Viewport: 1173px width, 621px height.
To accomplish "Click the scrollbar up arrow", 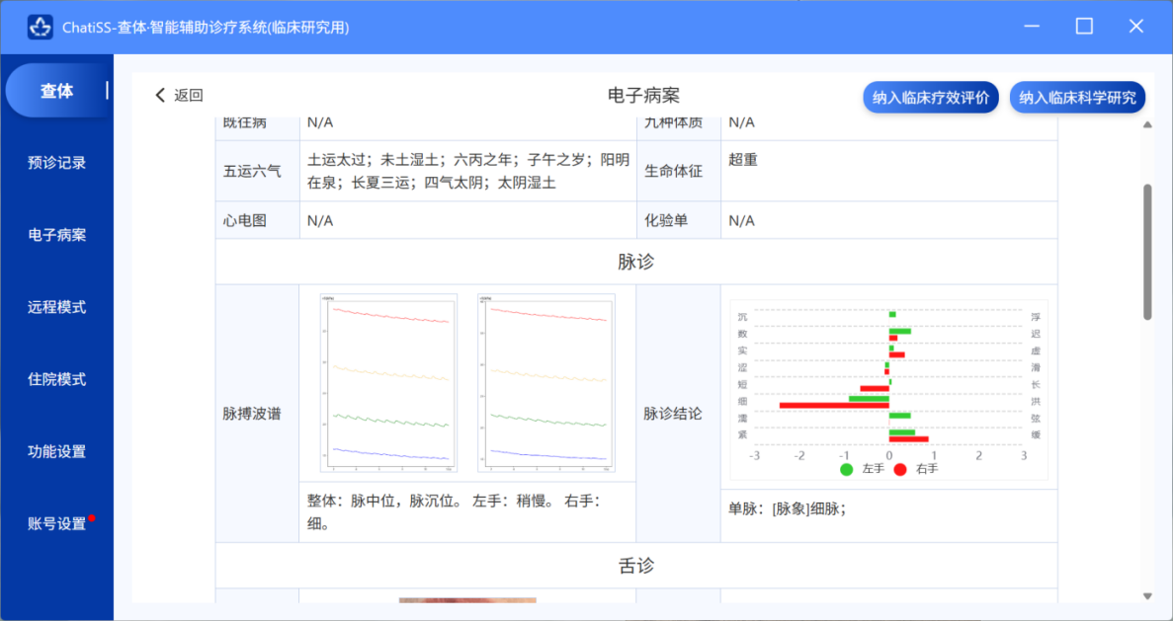I will point(1147,124).
